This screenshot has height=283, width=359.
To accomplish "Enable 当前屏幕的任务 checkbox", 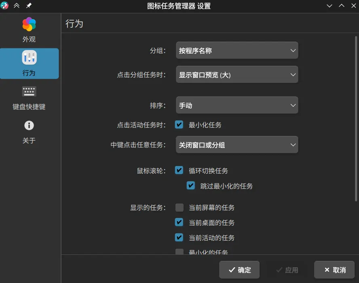I will point(179,208).
